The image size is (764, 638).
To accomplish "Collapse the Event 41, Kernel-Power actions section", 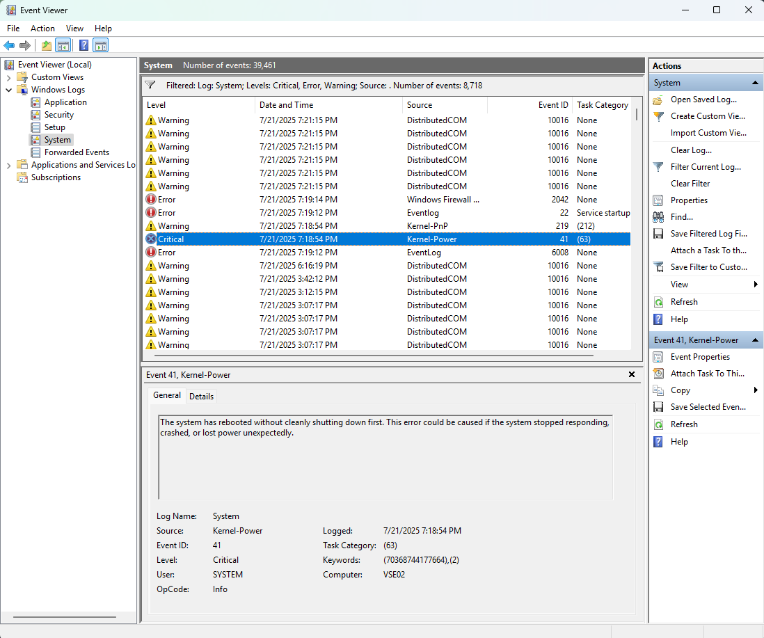I will click(755, 340).
